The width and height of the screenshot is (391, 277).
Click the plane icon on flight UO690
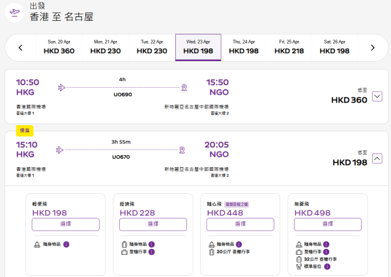(62, 88)
